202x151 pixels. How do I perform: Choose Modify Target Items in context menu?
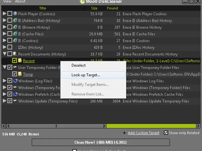[x=93, y=85]
